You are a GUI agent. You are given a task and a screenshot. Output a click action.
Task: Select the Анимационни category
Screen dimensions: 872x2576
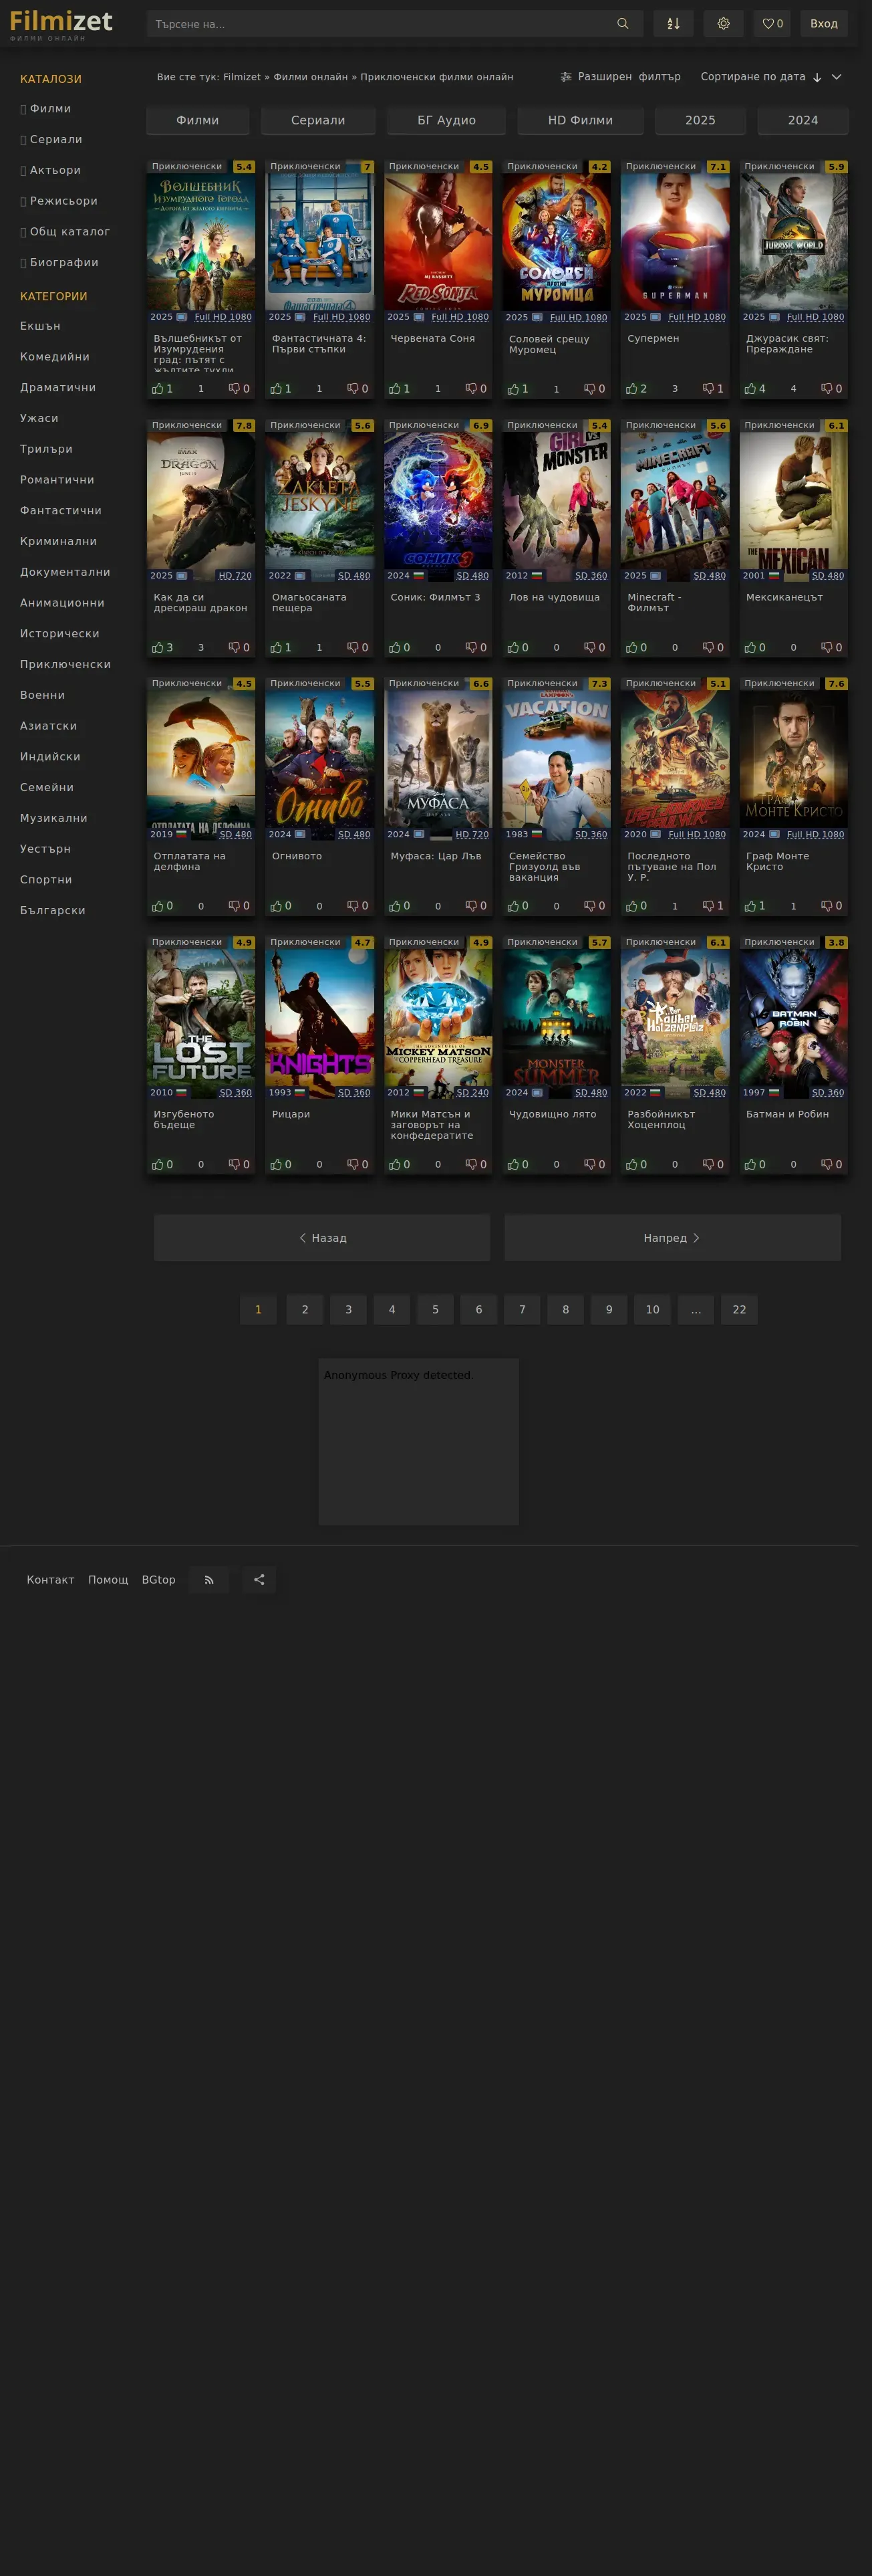pyautogui.click(x=62, y=603)
